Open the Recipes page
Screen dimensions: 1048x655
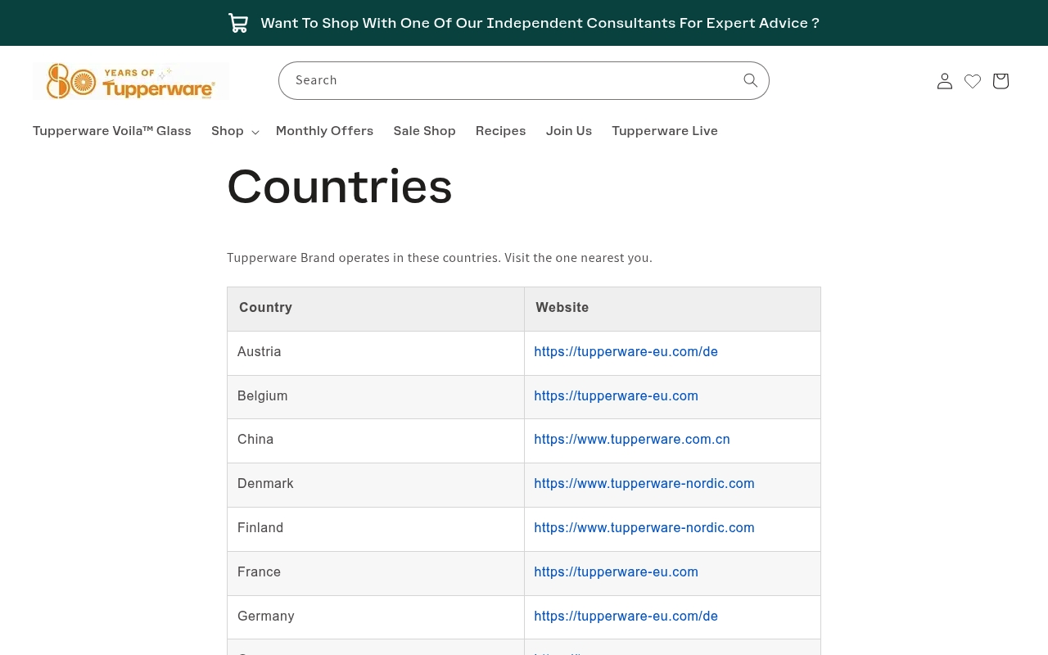[x=501, y=131]
